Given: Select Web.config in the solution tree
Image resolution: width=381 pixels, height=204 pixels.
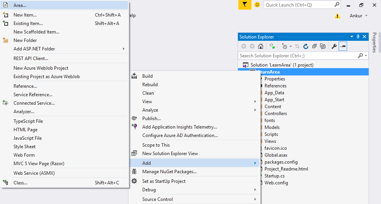Looking at the screenshot, I should point(276,183).
